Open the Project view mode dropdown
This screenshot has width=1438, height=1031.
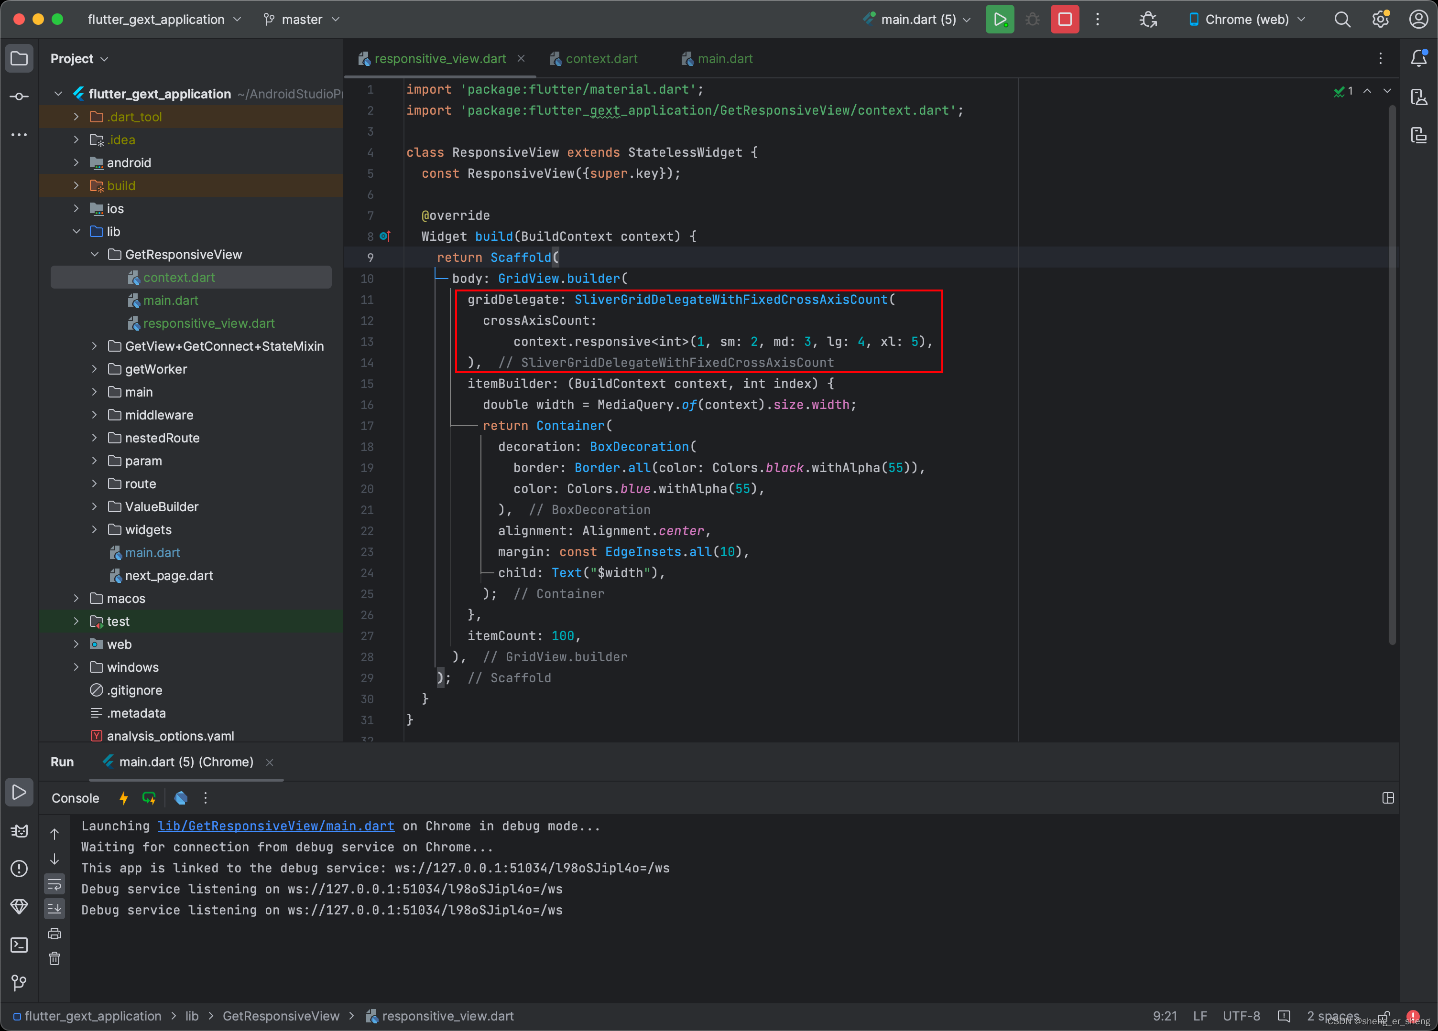[79, 58]
